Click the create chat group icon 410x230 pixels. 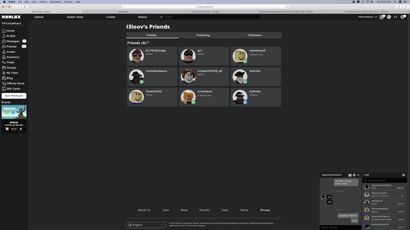point(404,175)
